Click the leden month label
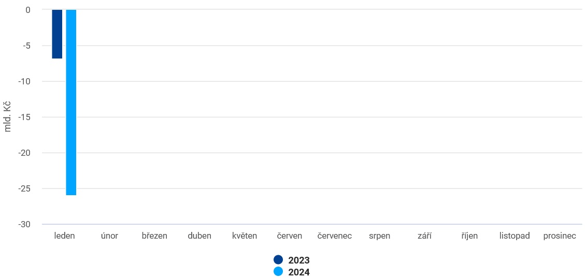 [65, 236]
